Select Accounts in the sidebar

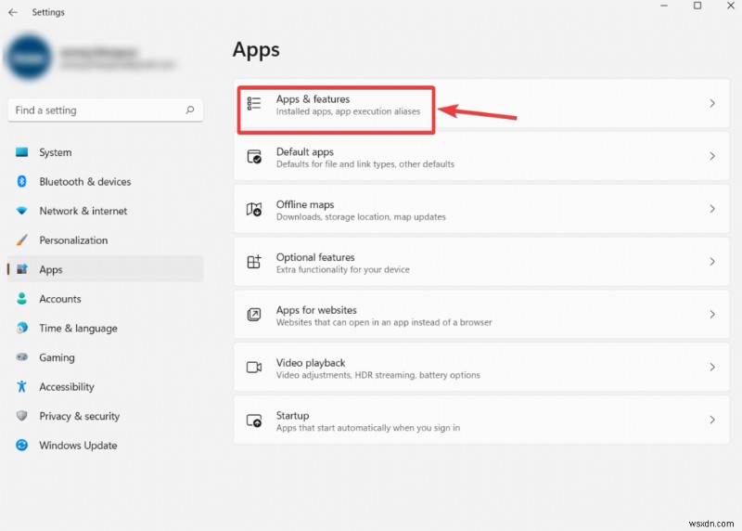(x=106, y=298)
